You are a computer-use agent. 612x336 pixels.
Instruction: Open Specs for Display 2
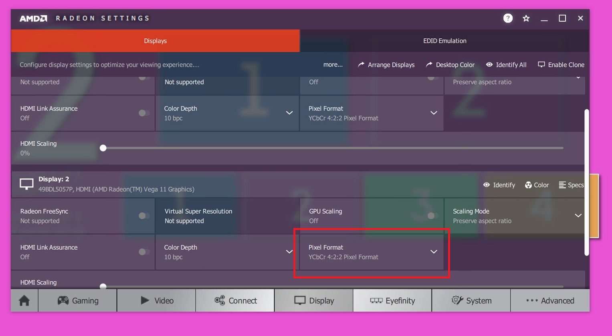coord(571,185)
